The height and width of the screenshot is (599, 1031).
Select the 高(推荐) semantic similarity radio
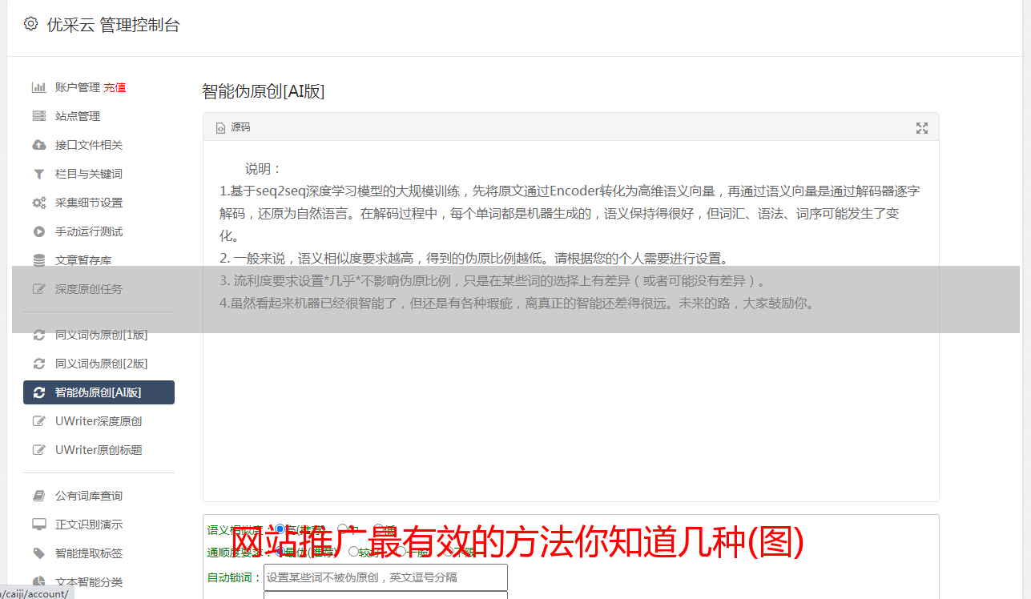[x=280, y=529]
